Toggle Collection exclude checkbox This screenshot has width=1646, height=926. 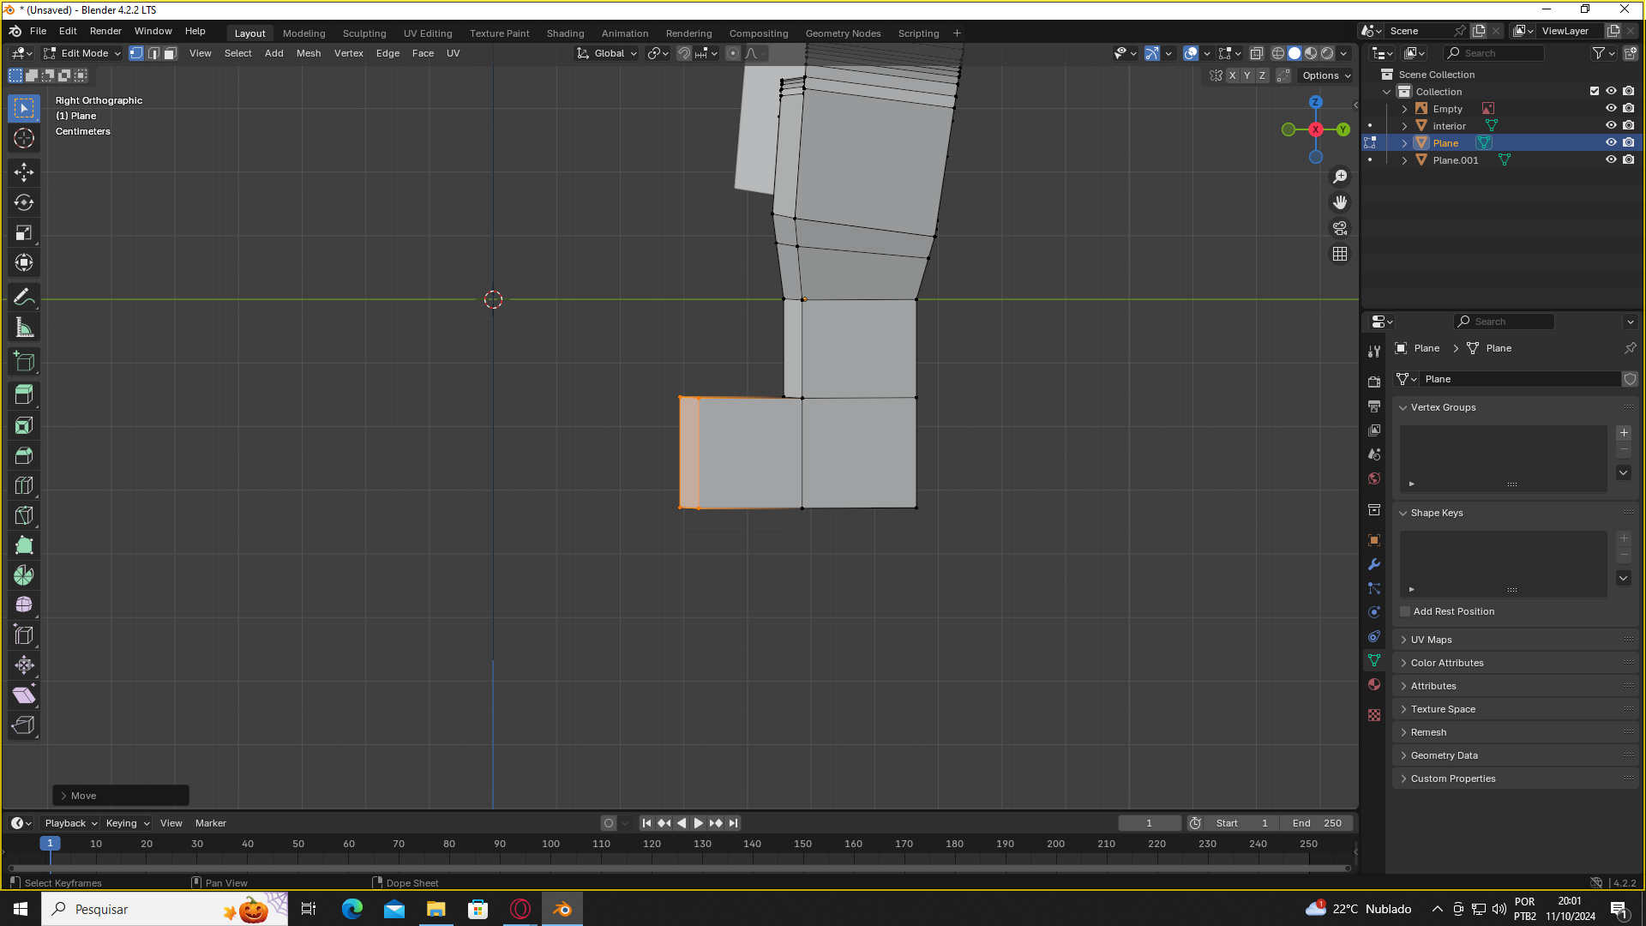(x=1595, y=91)
